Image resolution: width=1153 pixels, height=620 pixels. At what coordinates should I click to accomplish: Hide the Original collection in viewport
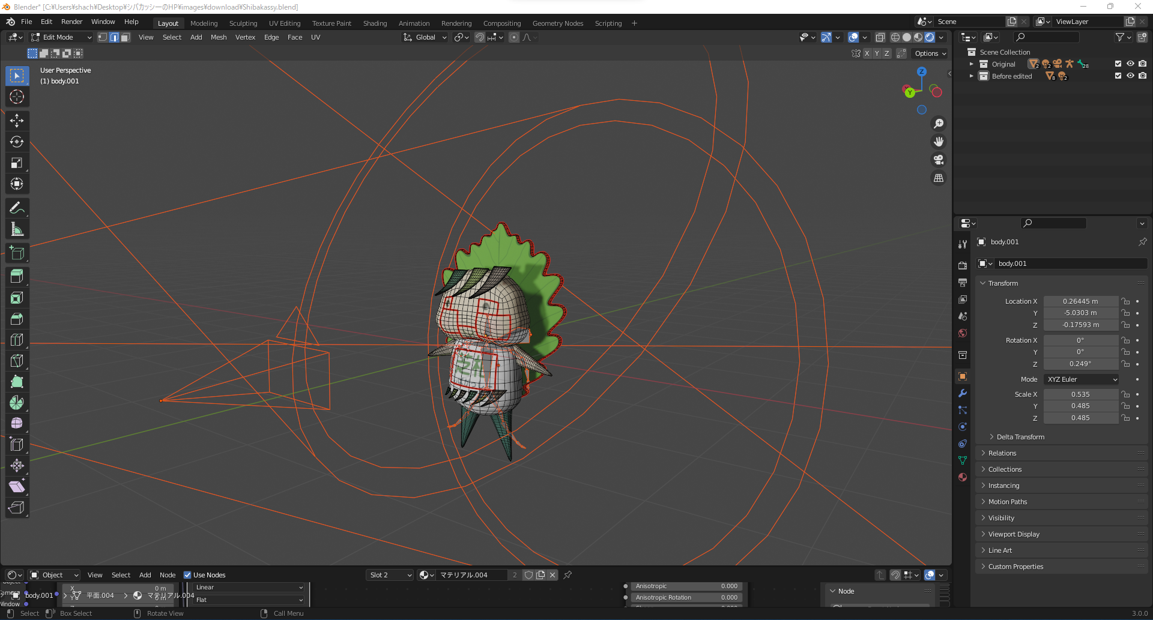tap(1130, 64)
